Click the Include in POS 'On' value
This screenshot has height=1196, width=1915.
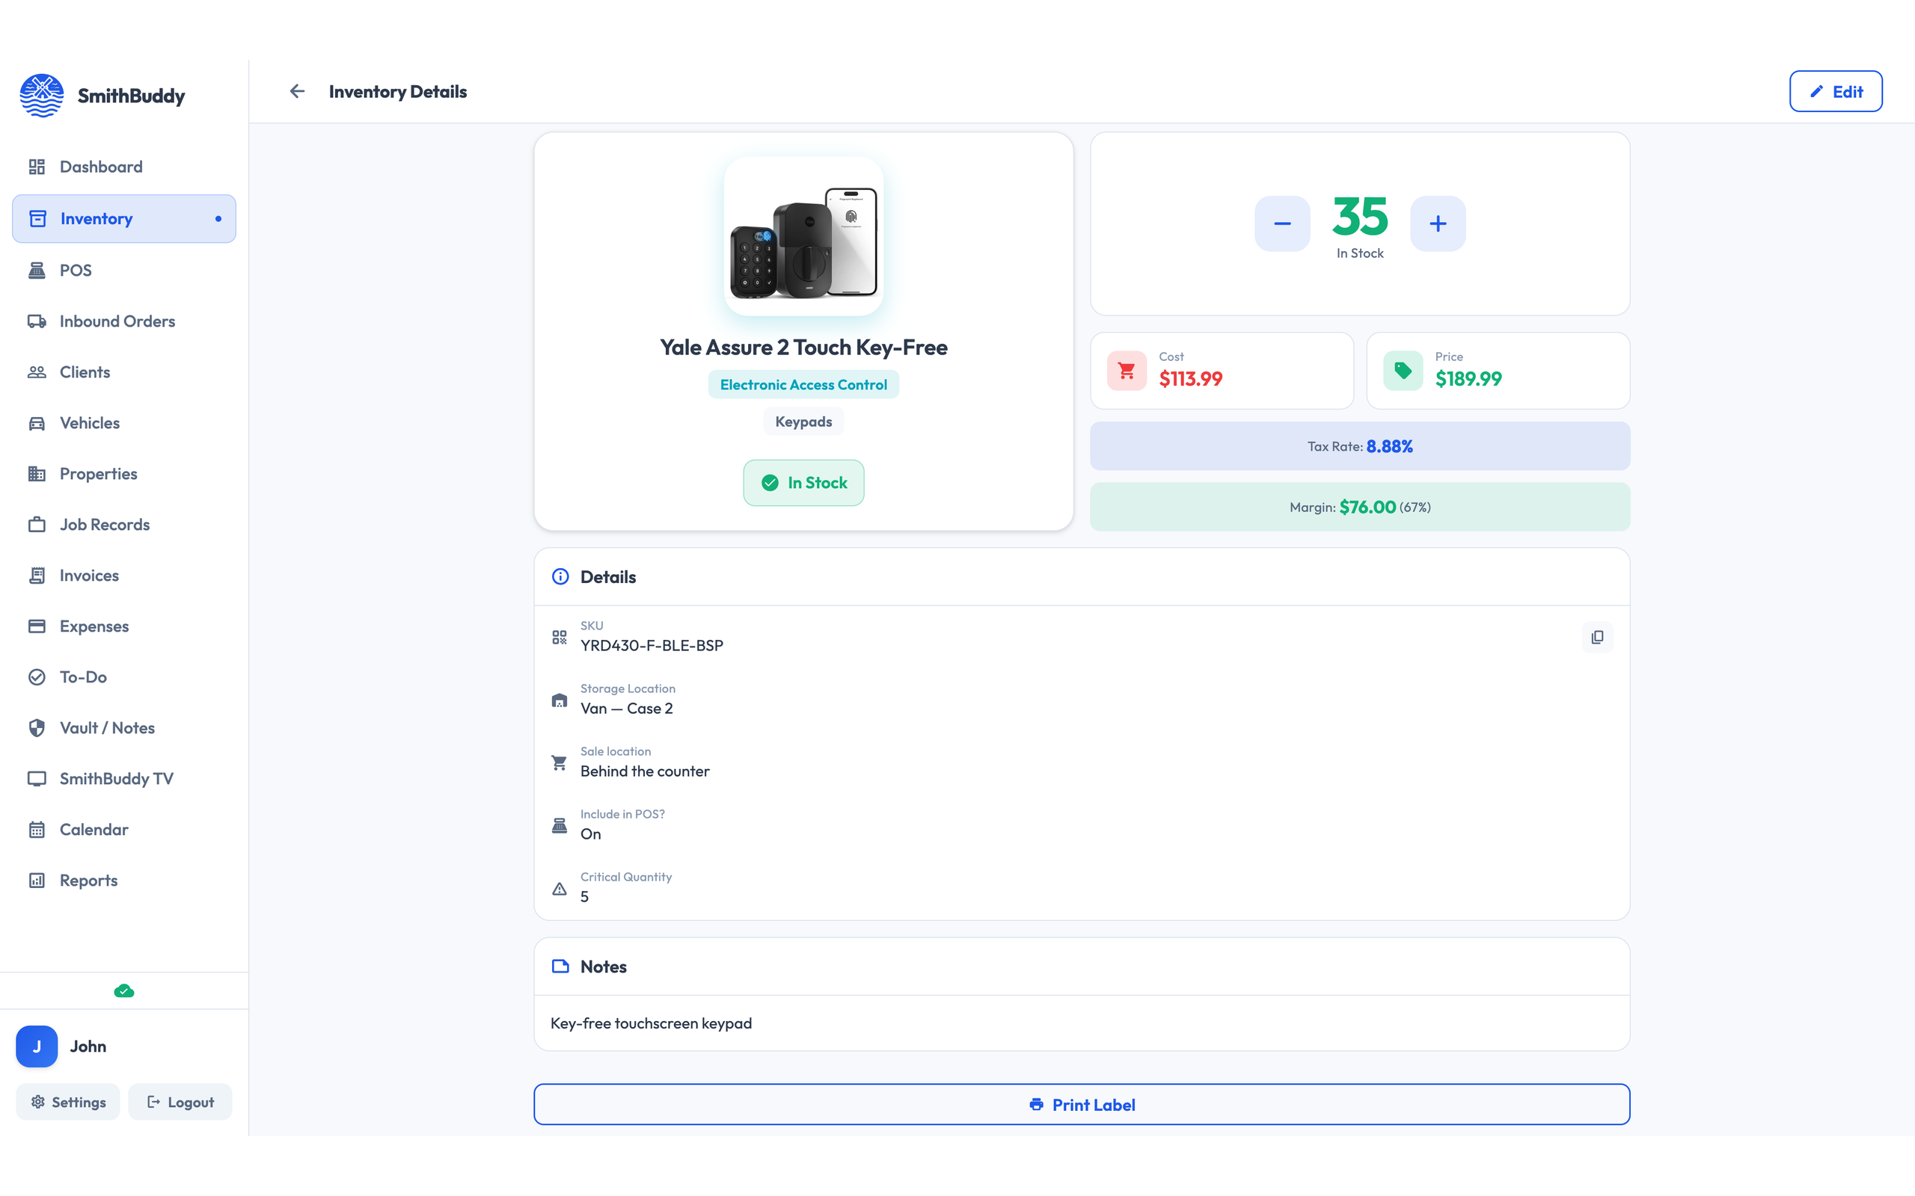click(590, 833)
